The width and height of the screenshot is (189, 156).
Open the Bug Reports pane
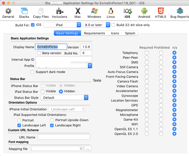pyautogui.click(x=179, y=13)
